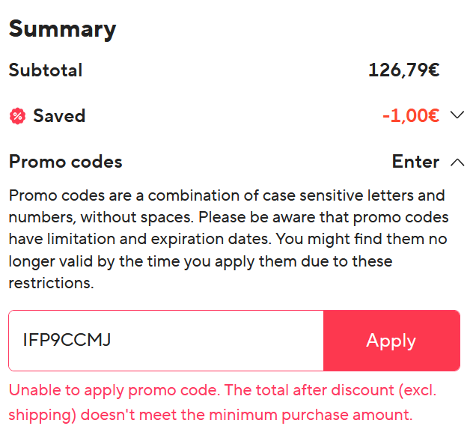Click the "minimum purchase amount" error line

(x=329, y=414)
